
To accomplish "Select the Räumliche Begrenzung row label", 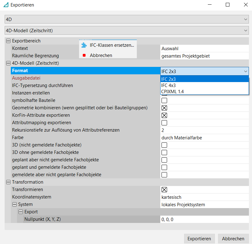I will pos(36,56).
